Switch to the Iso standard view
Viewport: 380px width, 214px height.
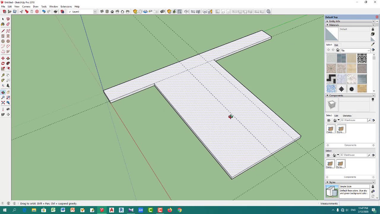[x=102, y=12]
